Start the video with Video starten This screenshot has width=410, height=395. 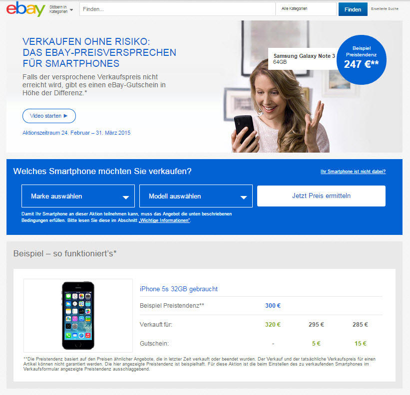coord(49,116)
